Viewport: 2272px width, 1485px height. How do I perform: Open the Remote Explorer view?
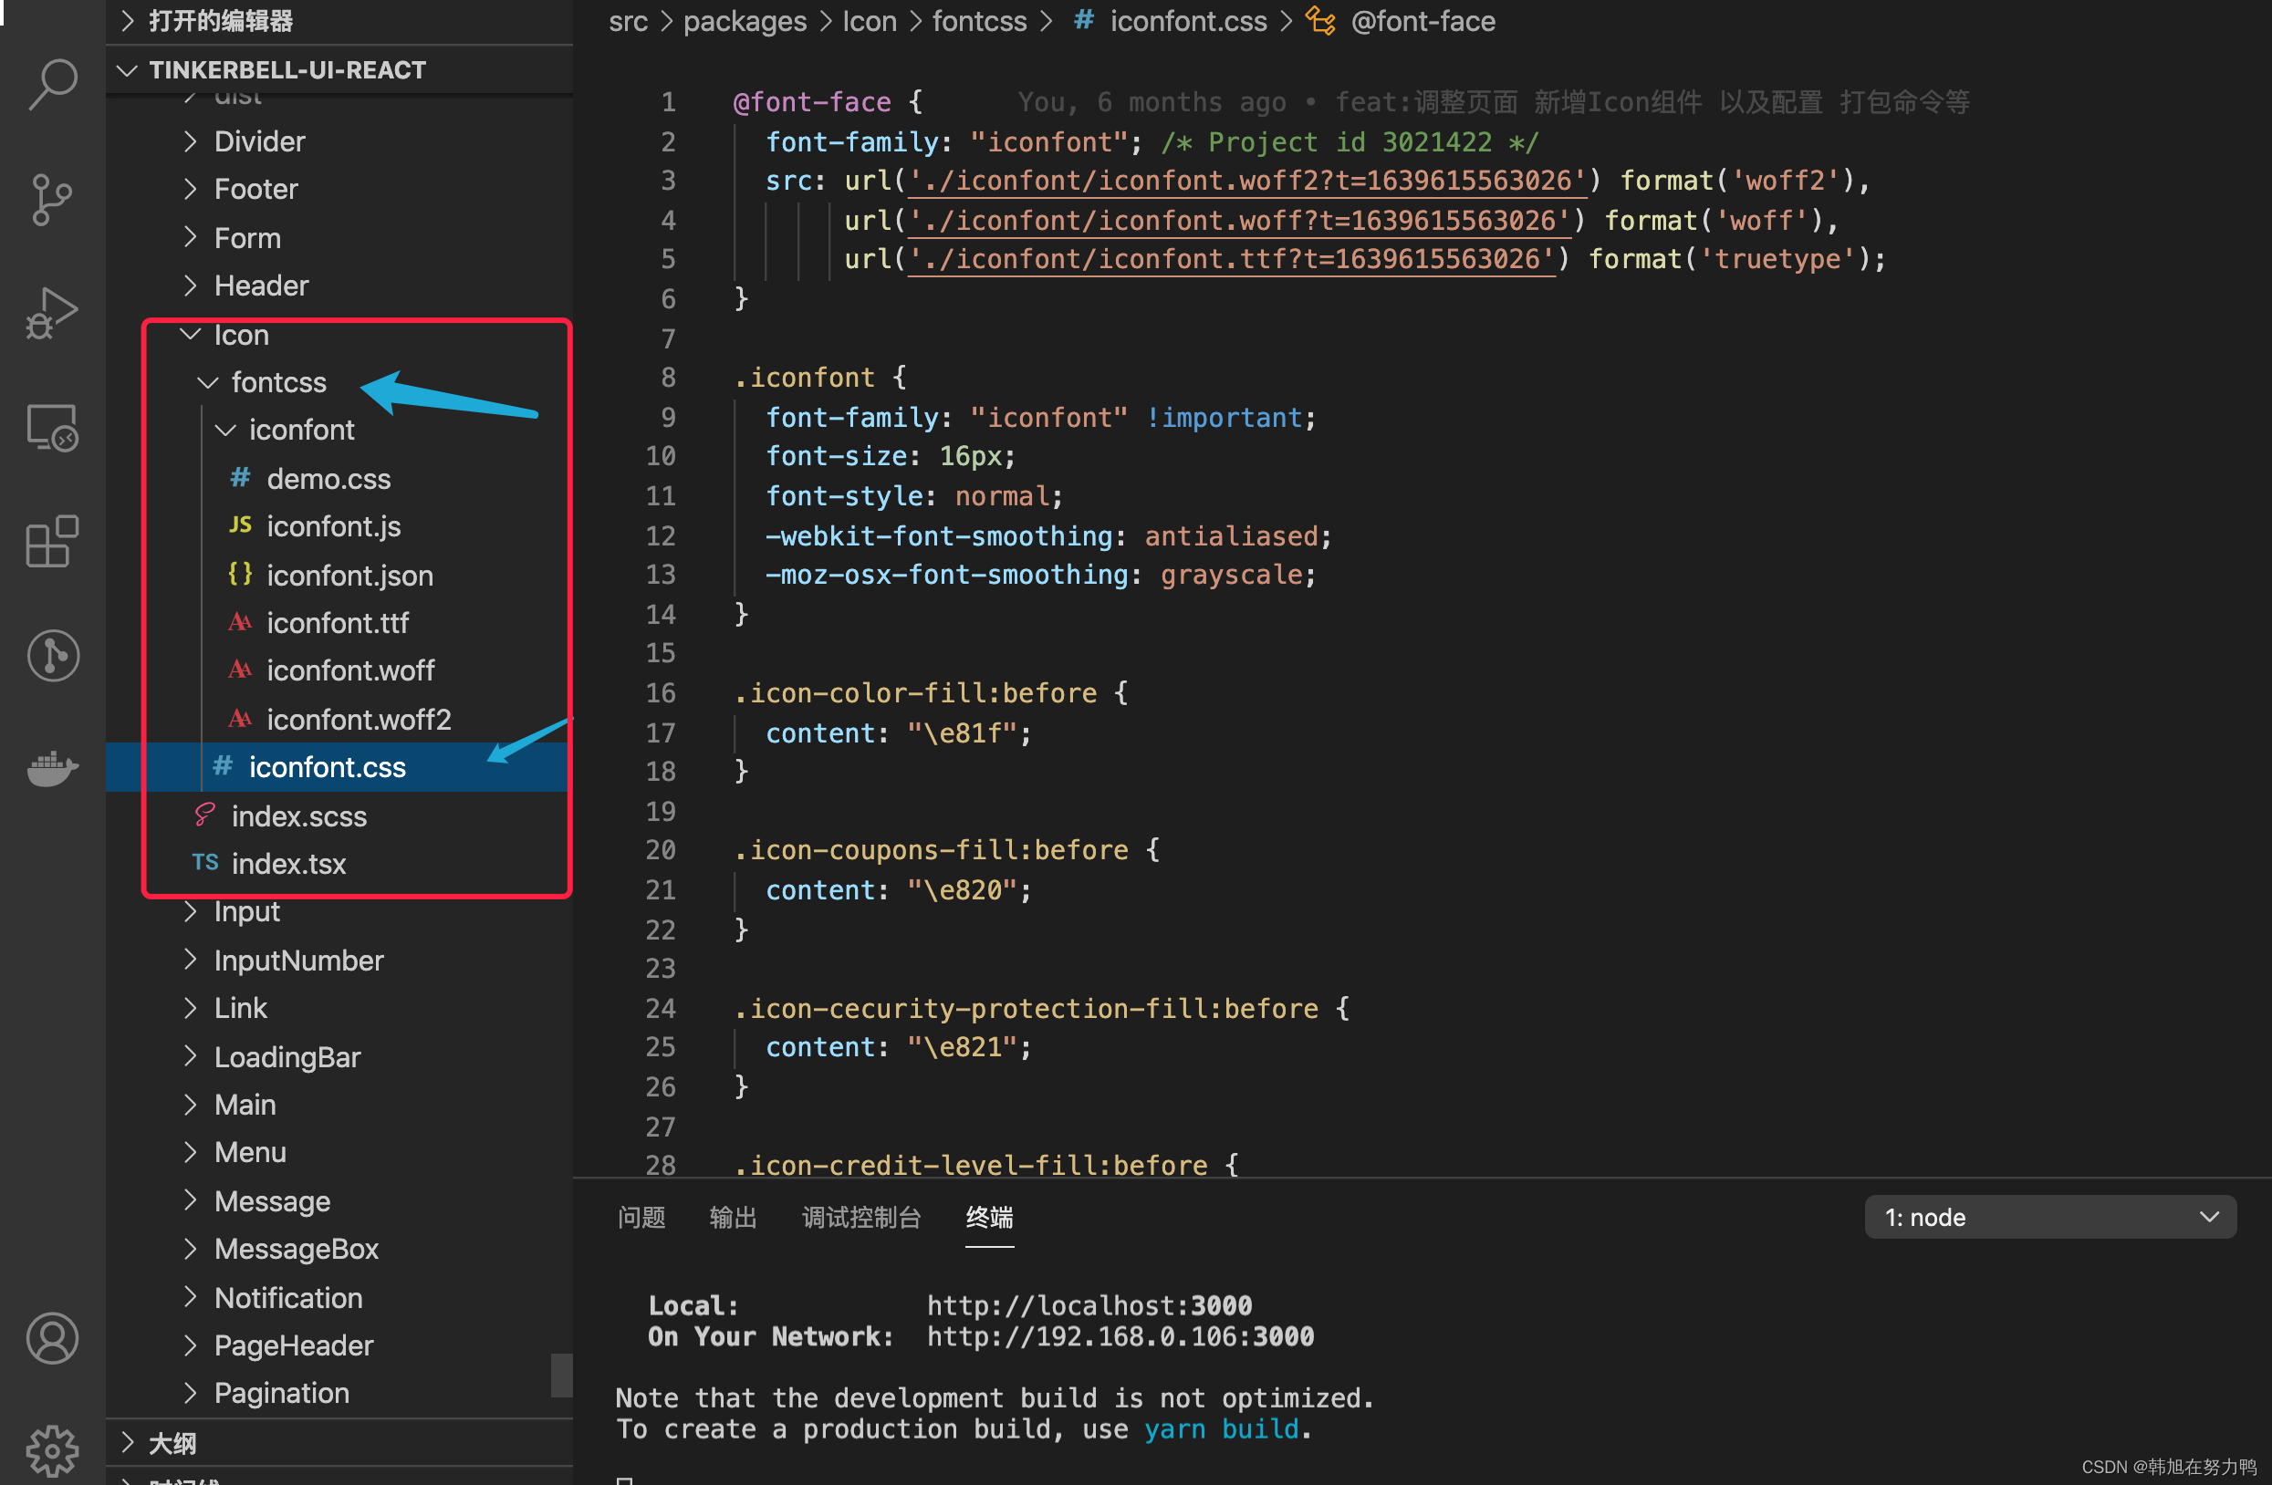point(53,428)
